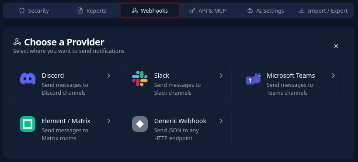Select the Webhooks tab
358x162 pixels.
point(150,10)
